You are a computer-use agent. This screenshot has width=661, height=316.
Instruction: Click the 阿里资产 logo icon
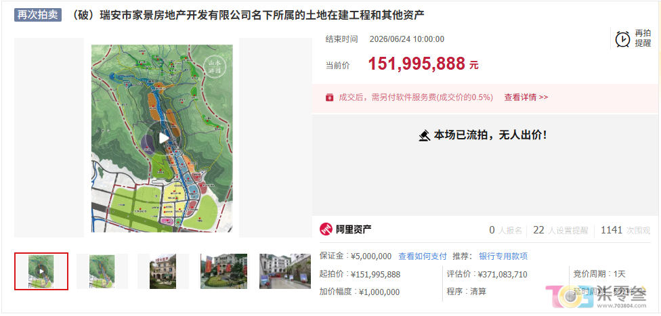pyautogui.click(x=326, y=229)
